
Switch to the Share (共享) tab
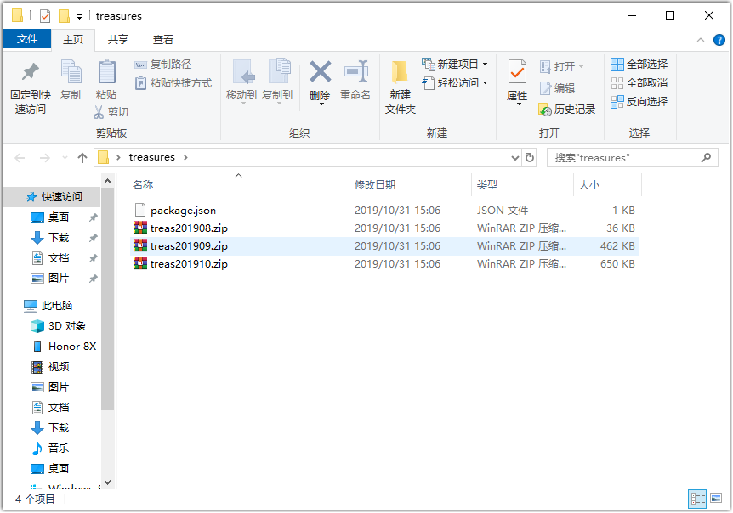click(118, 40)
